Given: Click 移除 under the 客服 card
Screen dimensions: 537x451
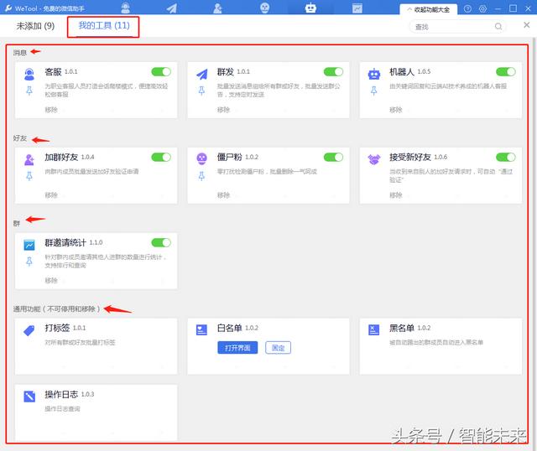Looking at the screenshot, I should coord(51,110).
